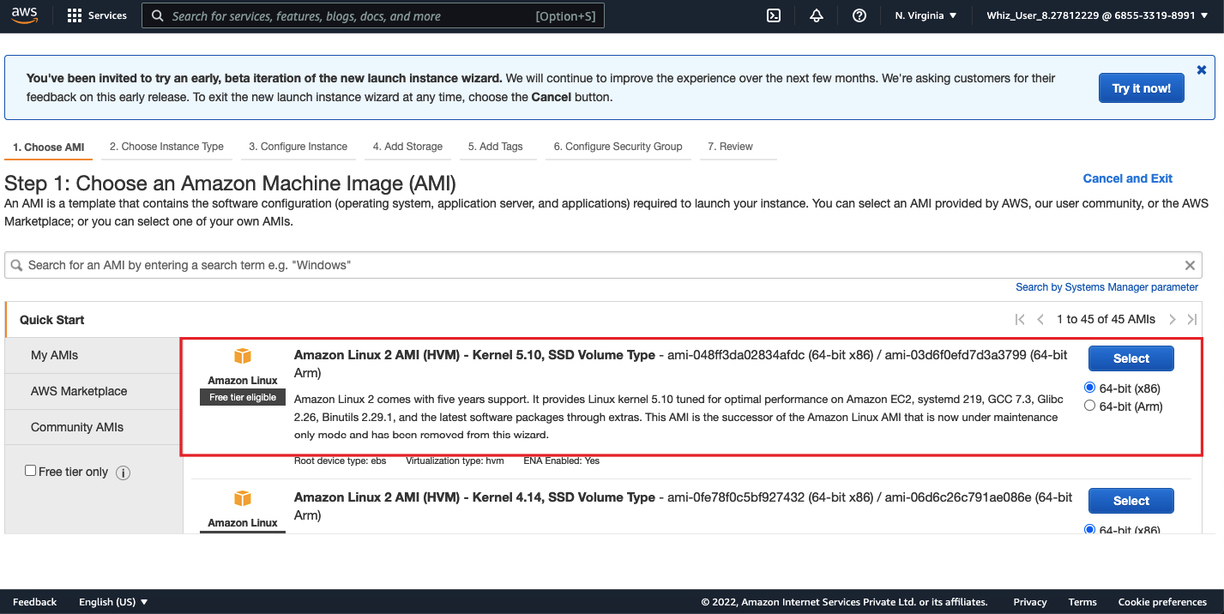Select 64-bit (x86) for Kernel 5.10 AMI
This screenshot has height=614, width=1224.
(x=1090, y=388)
